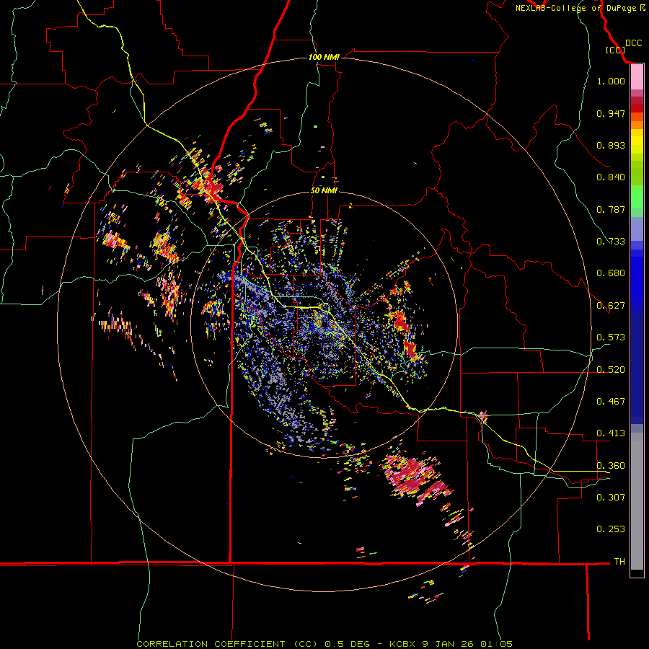Click the 0.787 scale value
Image resolution: width=649 pixels, height=649 pixels.
tap(611, 209)
